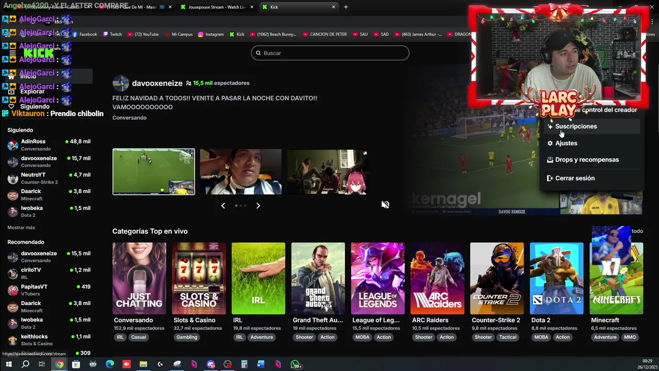Click Shooter tag under ARC Raiders
This screenshot has width=659, height=371.
(424, 337)
